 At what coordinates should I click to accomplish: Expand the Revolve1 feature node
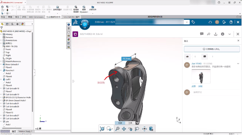pyautogui.click(x=1, y=70)
